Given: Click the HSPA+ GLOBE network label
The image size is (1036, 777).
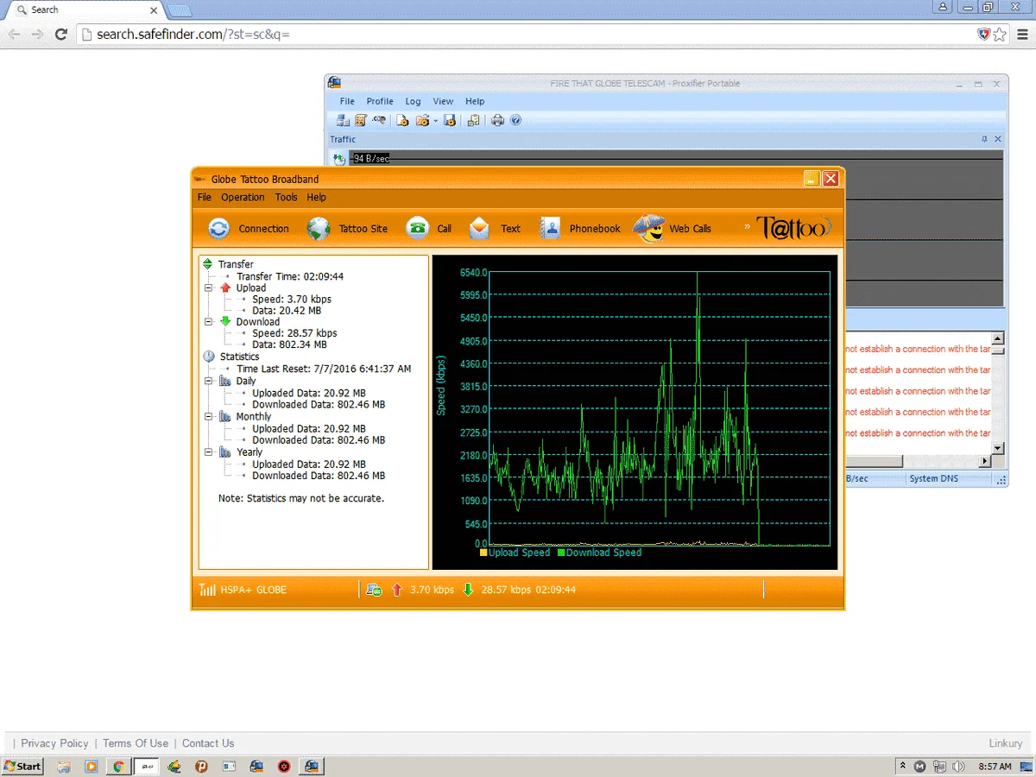Looking at the screenshot, I should 254,590.
